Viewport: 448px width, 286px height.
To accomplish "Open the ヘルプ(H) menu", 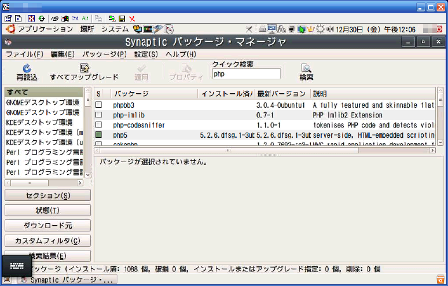I will click(181, 54).
